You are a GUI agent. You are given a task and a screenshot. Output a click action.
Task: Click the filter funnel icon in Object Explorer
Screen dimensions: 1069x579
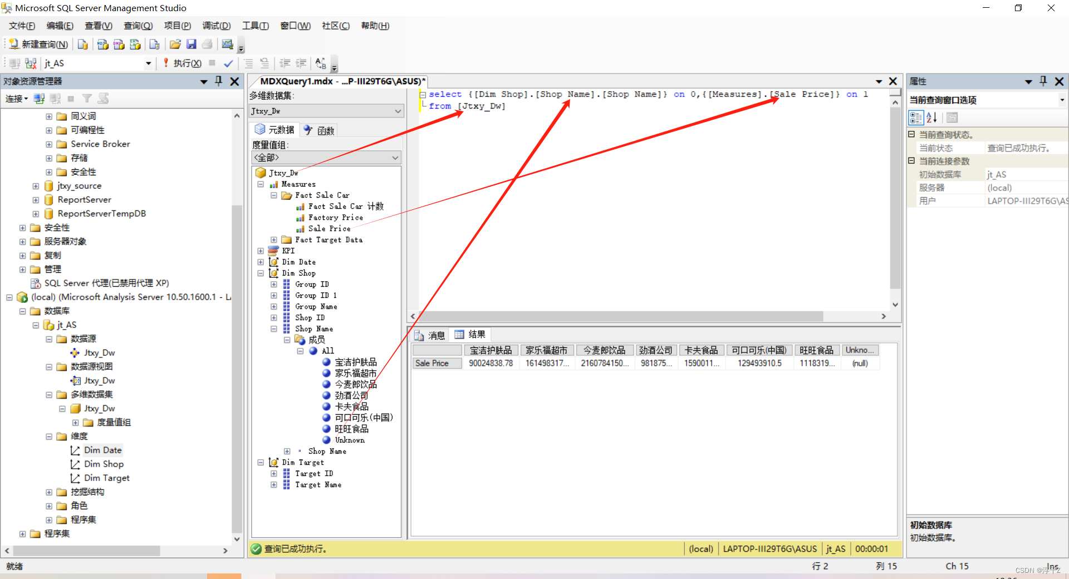[87, 99]
